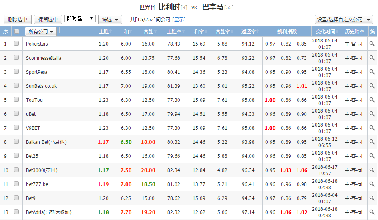
Task: Click the 删除选中 button
Action: pos(18,19)
